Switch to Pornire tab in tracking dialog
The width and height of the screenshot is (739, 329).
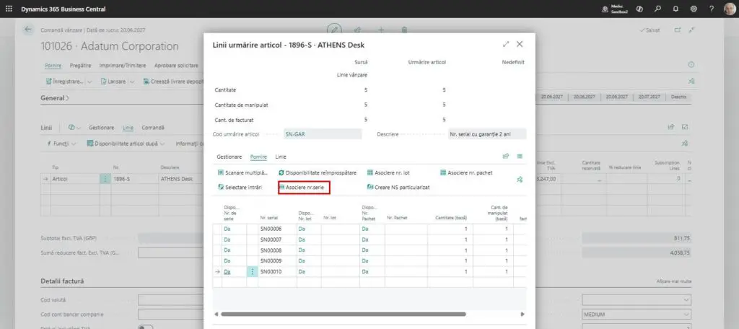coord(259,157)
